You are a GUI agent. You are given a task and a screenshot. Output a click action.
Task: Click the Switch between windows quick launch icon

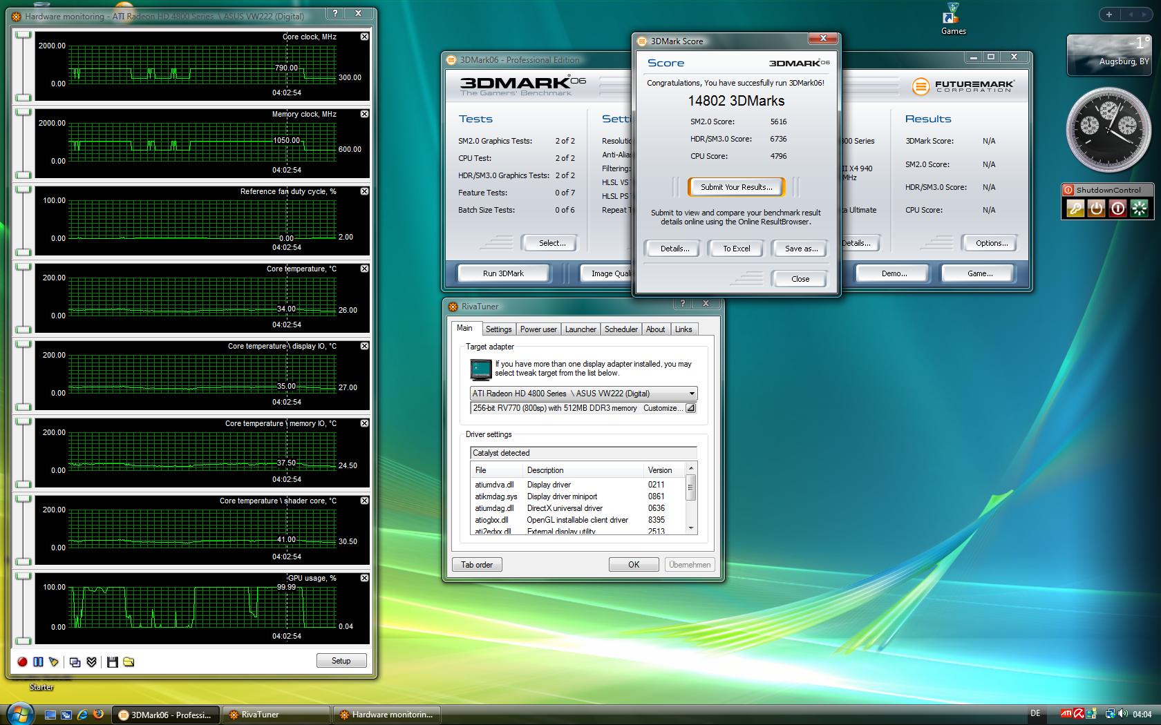coord(66,715)
